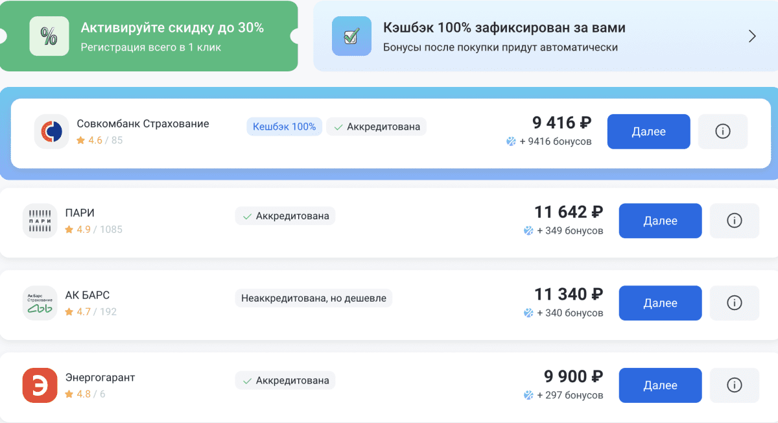This screenshot has height=423, width=778.
Task: Open info for АК БАРС offer
Action: 734,303
